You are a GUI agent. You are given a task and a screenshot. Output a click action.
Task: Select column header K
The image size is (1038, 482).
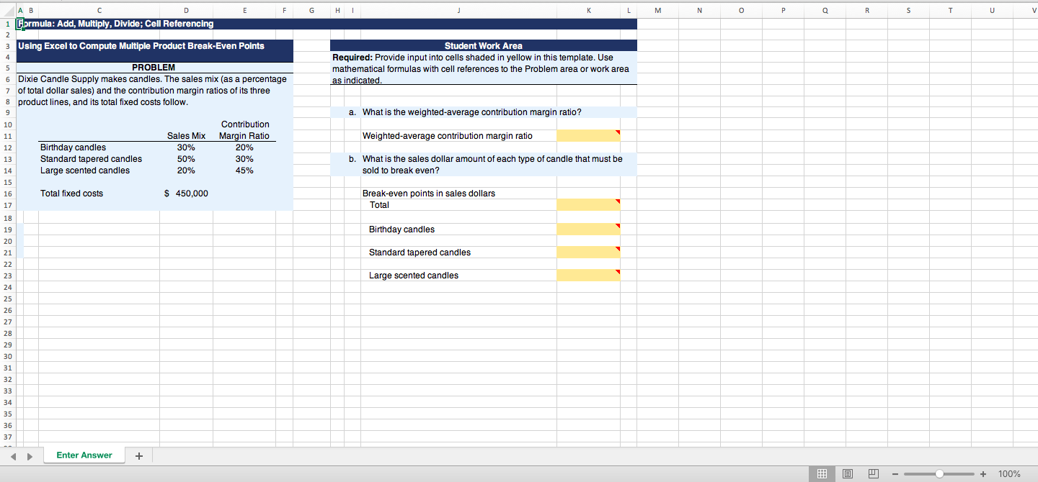(588, 10)
